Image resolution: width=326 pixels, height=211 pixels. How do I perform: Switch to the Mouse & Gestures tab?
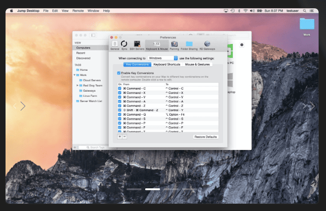click(197, 64)
